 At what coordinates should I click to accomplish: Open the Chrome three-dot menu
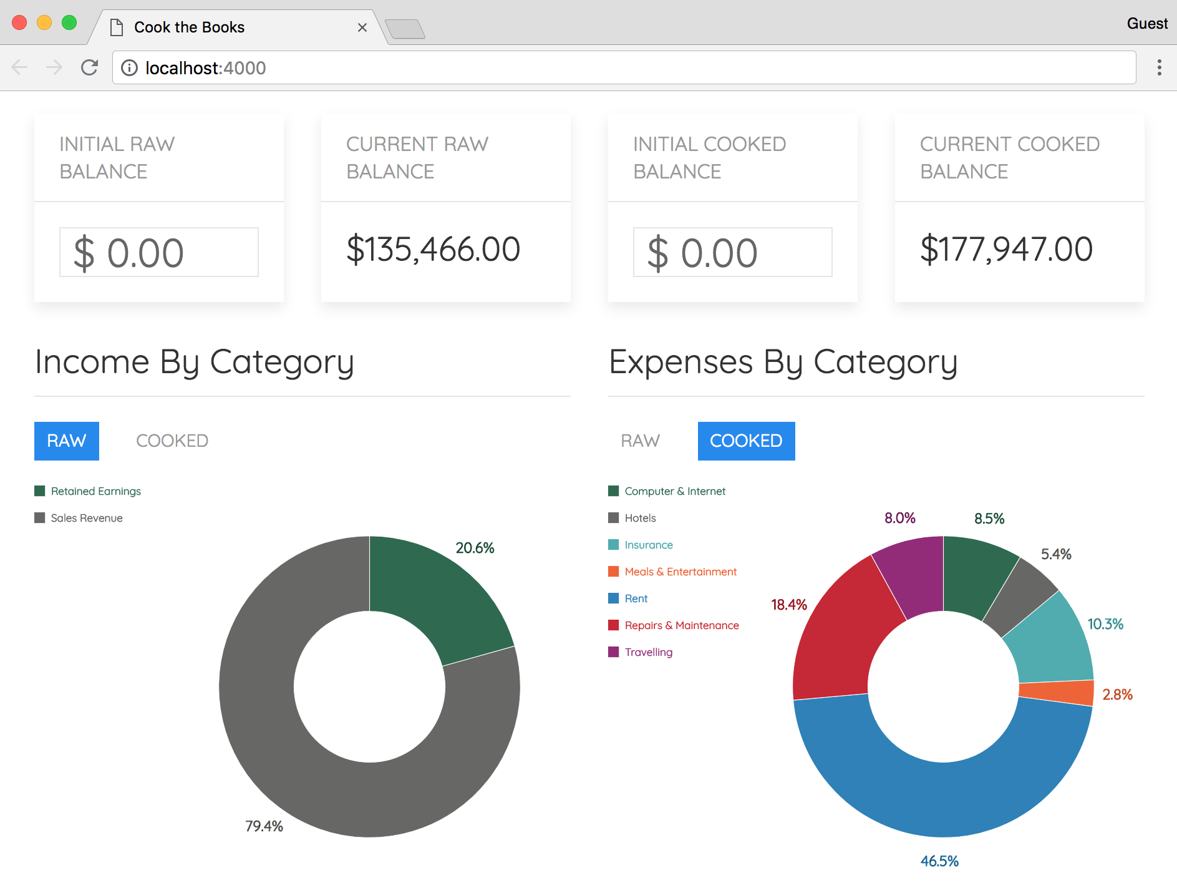point(1159,67)
